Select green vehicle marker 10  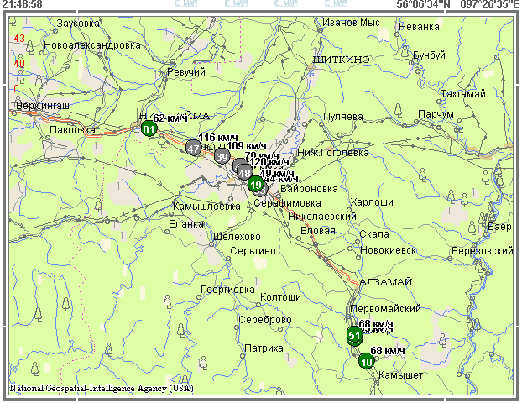coord(366,362)
